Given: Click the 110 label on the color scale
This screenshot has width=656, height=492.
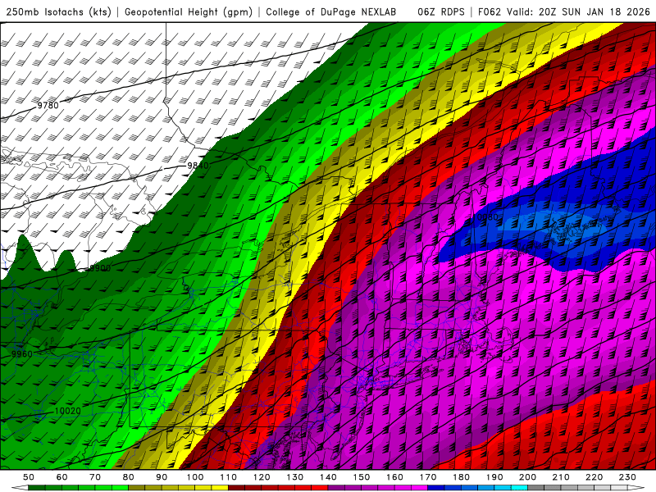Looking at the screenshot, I should [x=229, y=477].
